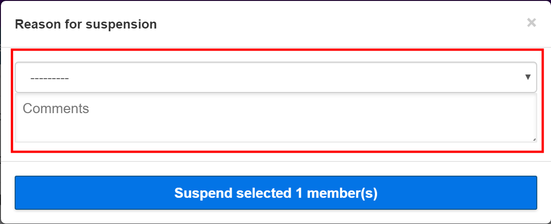
Task: Click the dropdown arrow of reason selector
Action: tap(528, 77)
